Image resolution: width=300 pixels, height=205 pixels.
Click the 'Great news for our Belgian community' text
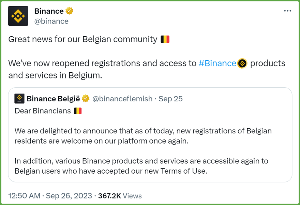pyautogui.click(x=83, y=40)
